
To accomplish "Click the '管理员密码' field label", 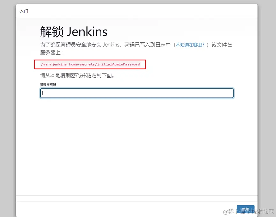I will (x=48, y=85).
